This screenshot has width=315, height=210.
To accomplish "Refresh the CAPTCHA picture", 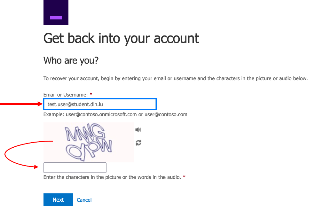I will [x=138, y=143].
